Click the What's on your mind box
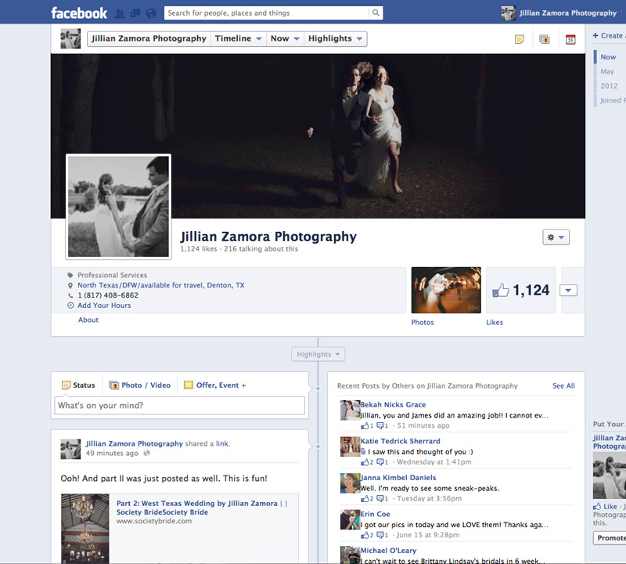 click(x=180, y=405)
